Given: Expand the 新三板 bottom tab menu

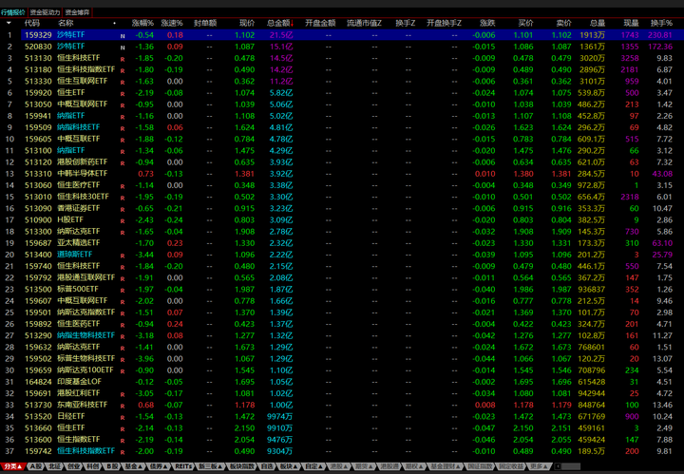Looking at the screenshot, I should tap(211, 466).
